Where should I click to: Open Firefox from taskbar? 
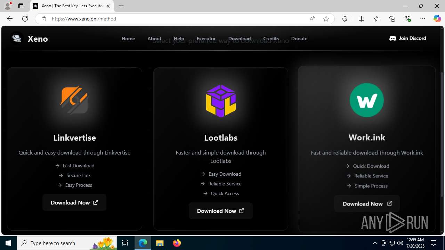click(177, 243)
